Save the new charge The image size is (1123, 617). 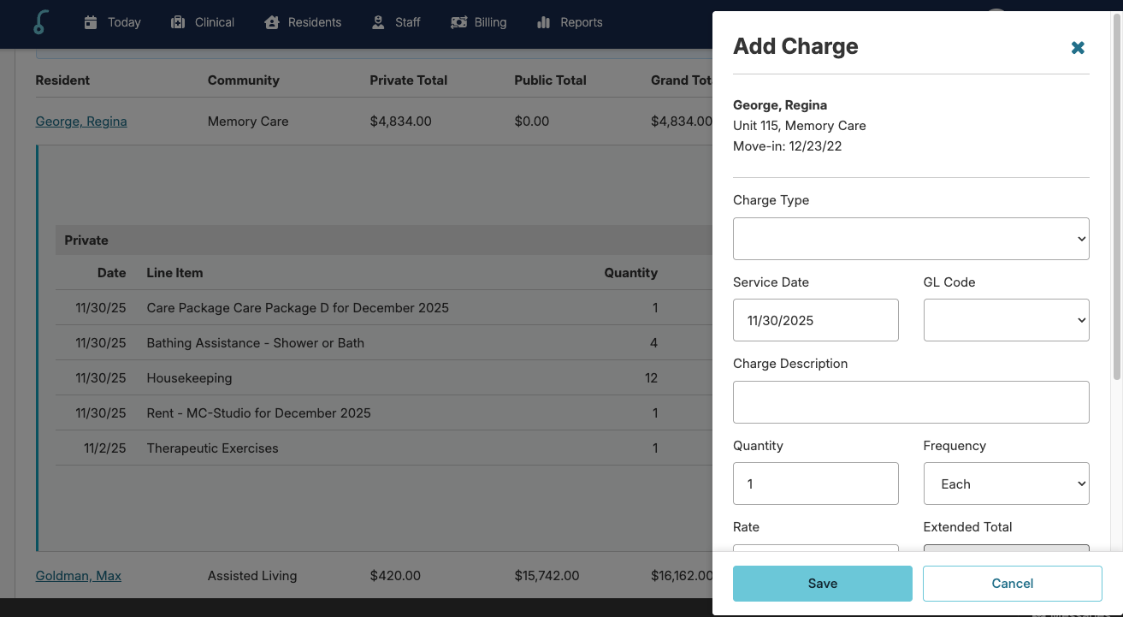tap(822, 584)
